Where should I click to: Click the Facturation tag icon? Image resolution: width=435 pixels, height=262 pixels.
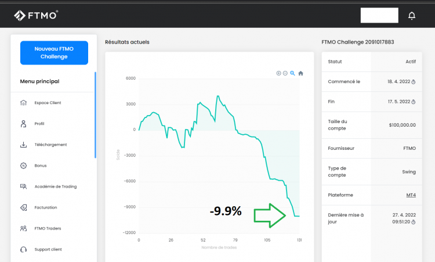point(24,207)
